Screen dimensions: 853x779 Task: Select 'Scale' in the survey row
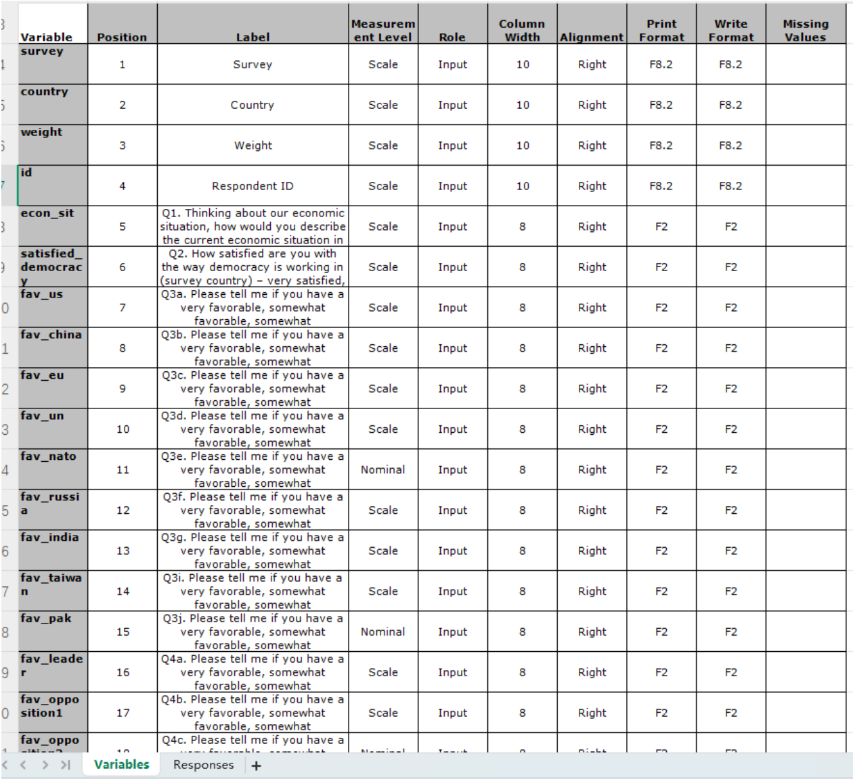click(x=383, y=64)
